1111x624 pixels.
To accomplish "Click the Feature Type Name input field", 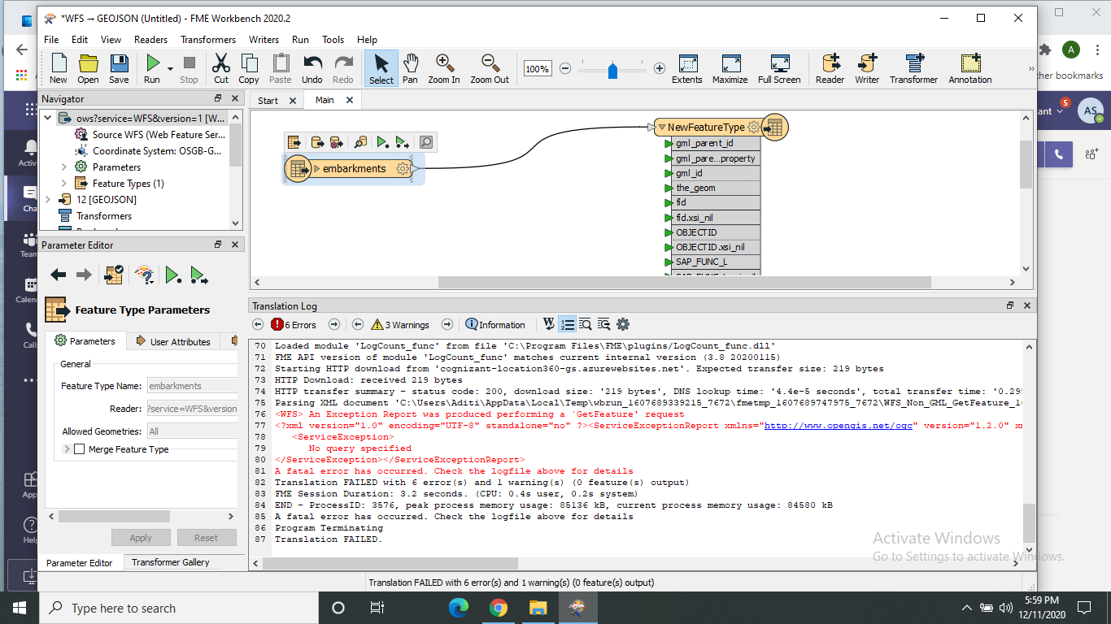I will pyautogui.click(x=191, y=386).
